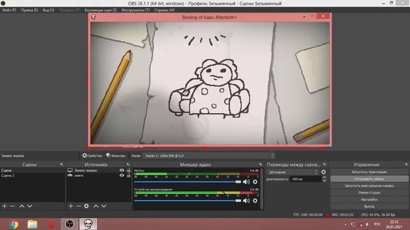Move the scene down in Scenes panel

(x=30, y=206)
